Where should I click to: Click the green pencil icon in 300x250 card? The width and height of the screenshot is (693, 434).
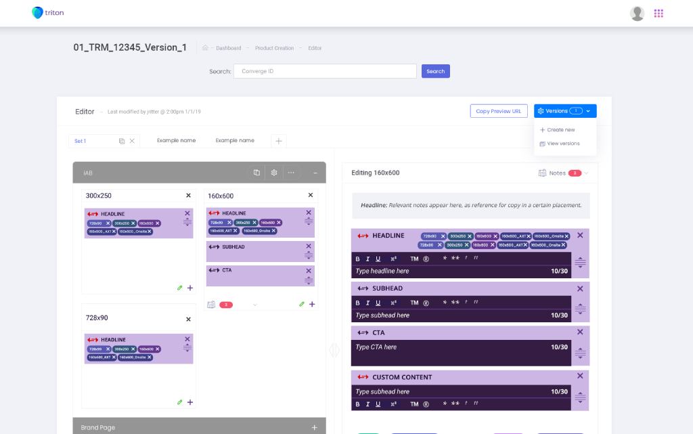(x=180, y=288)
